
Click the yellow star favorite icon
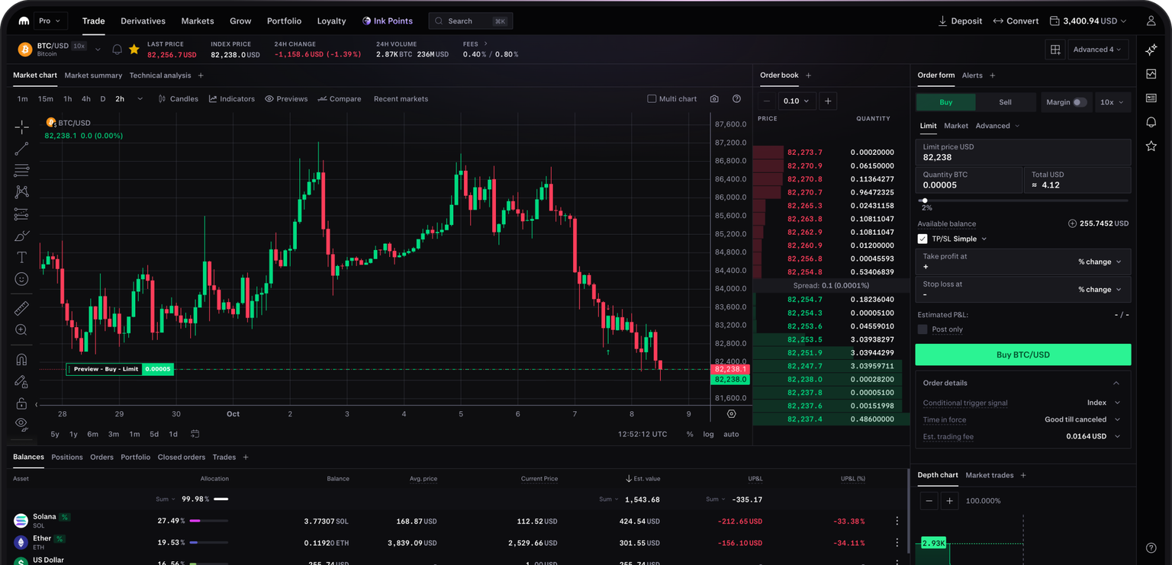(x=134, y=50)
